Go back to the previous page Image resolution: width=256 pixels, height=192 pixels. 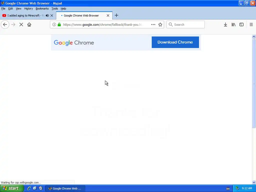(5, 25)
